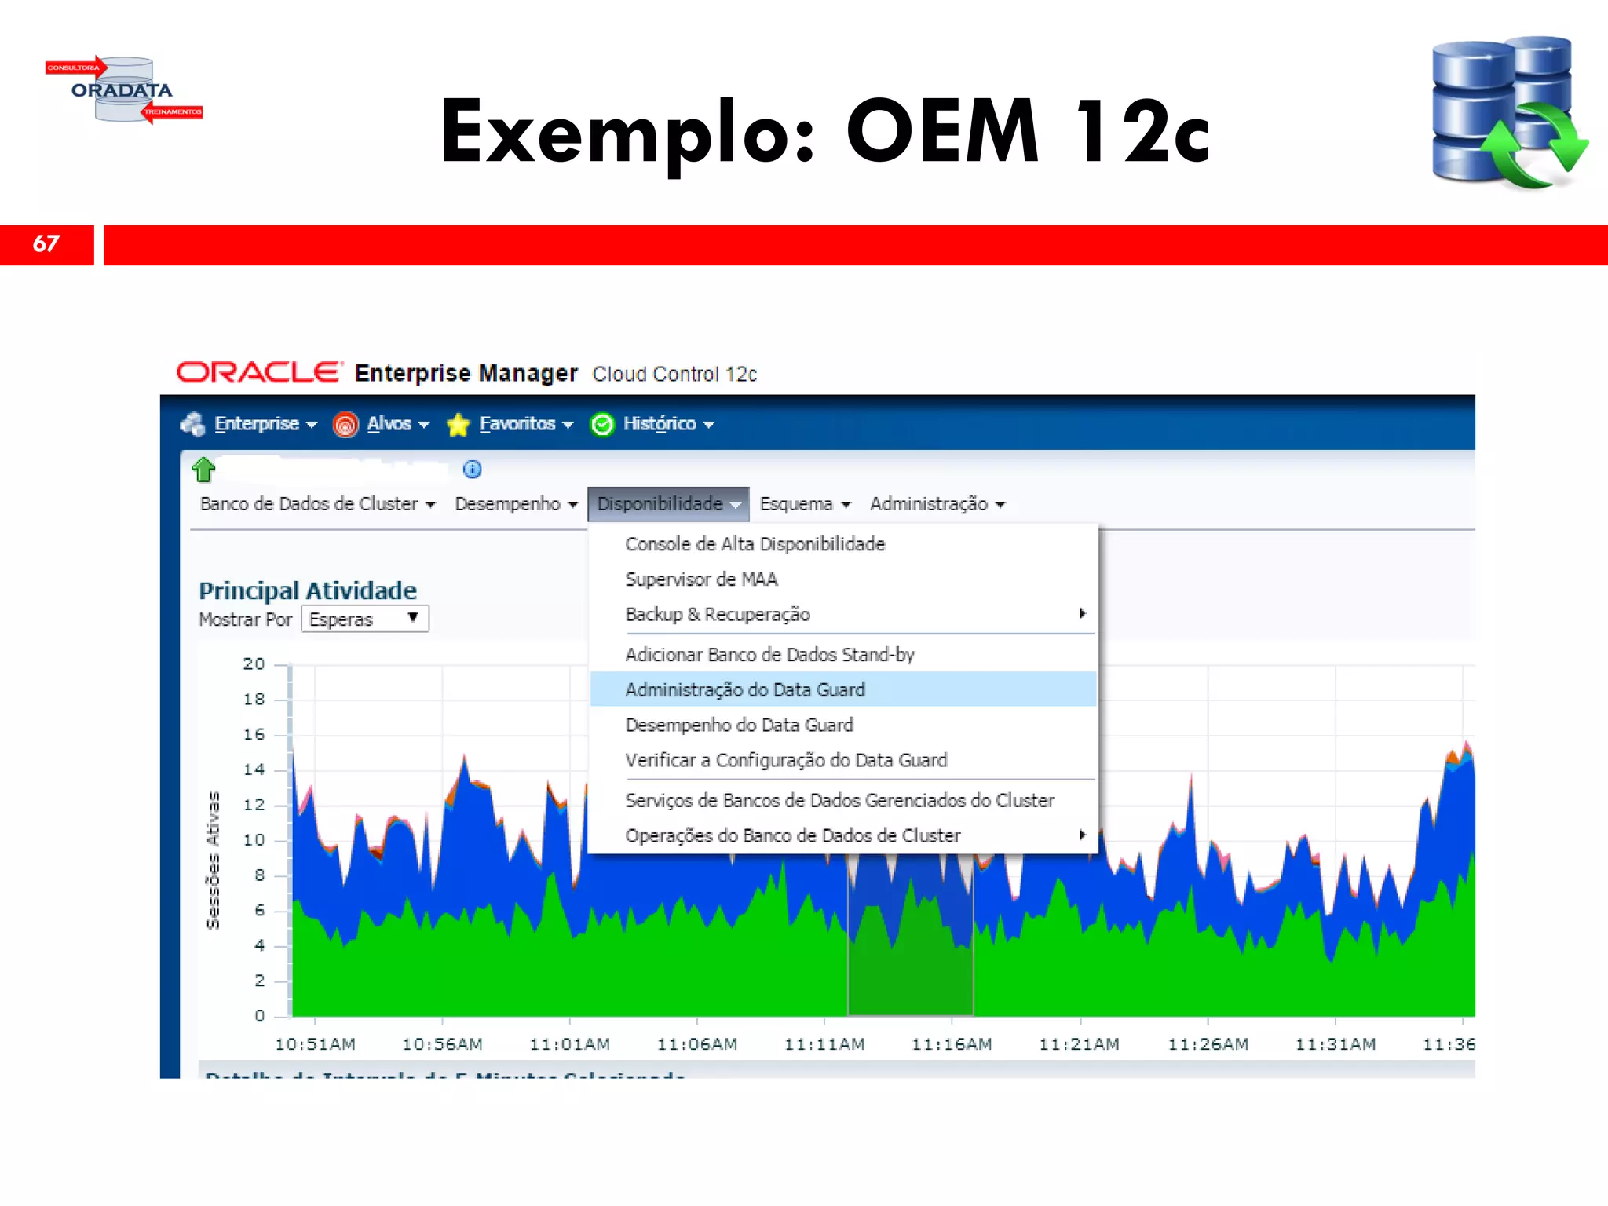Click the 11:31AM time axis label
The width and height of the screenshot is (1608, 1206).
click(1336, 1044)
